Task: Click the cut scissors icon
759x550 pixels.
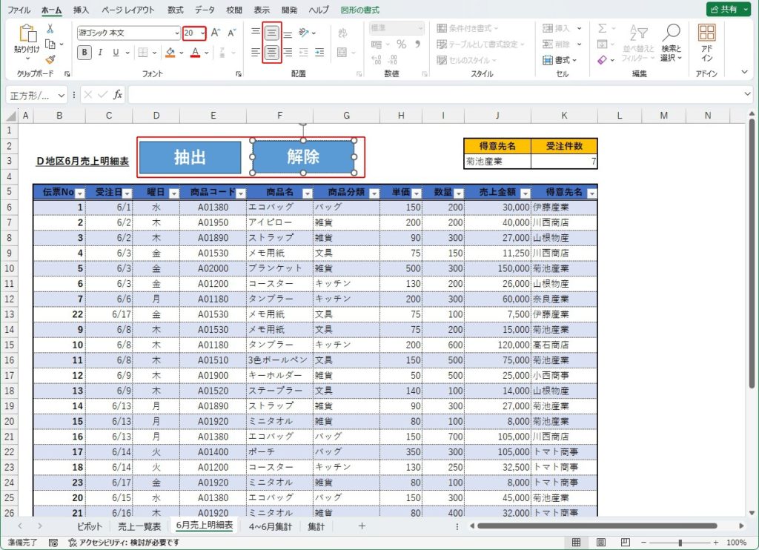Action: click(x=50, y=28)
